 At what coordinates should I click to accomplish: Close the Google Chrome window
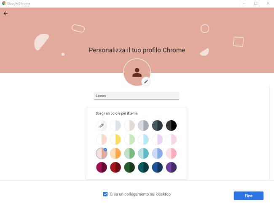tap(268, 3)
